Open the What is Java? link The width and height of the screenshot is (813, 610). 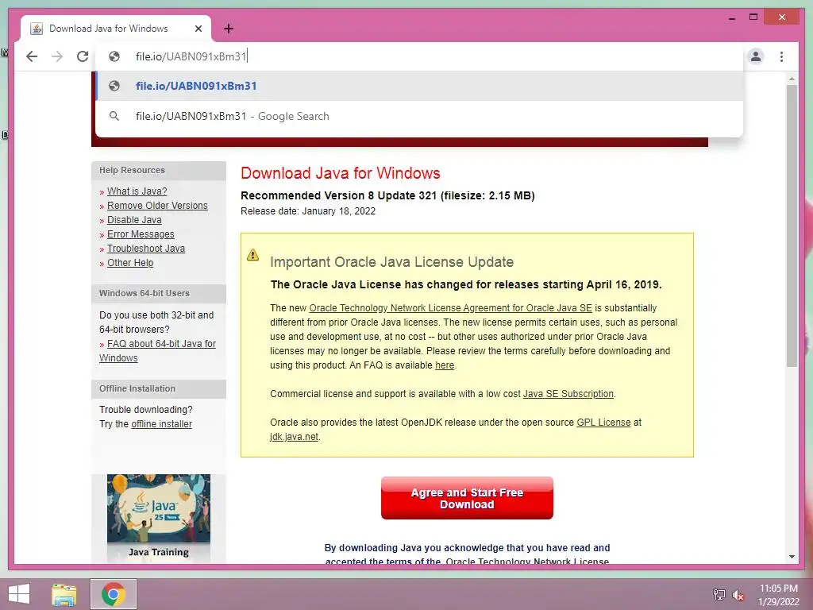[137, 191]
